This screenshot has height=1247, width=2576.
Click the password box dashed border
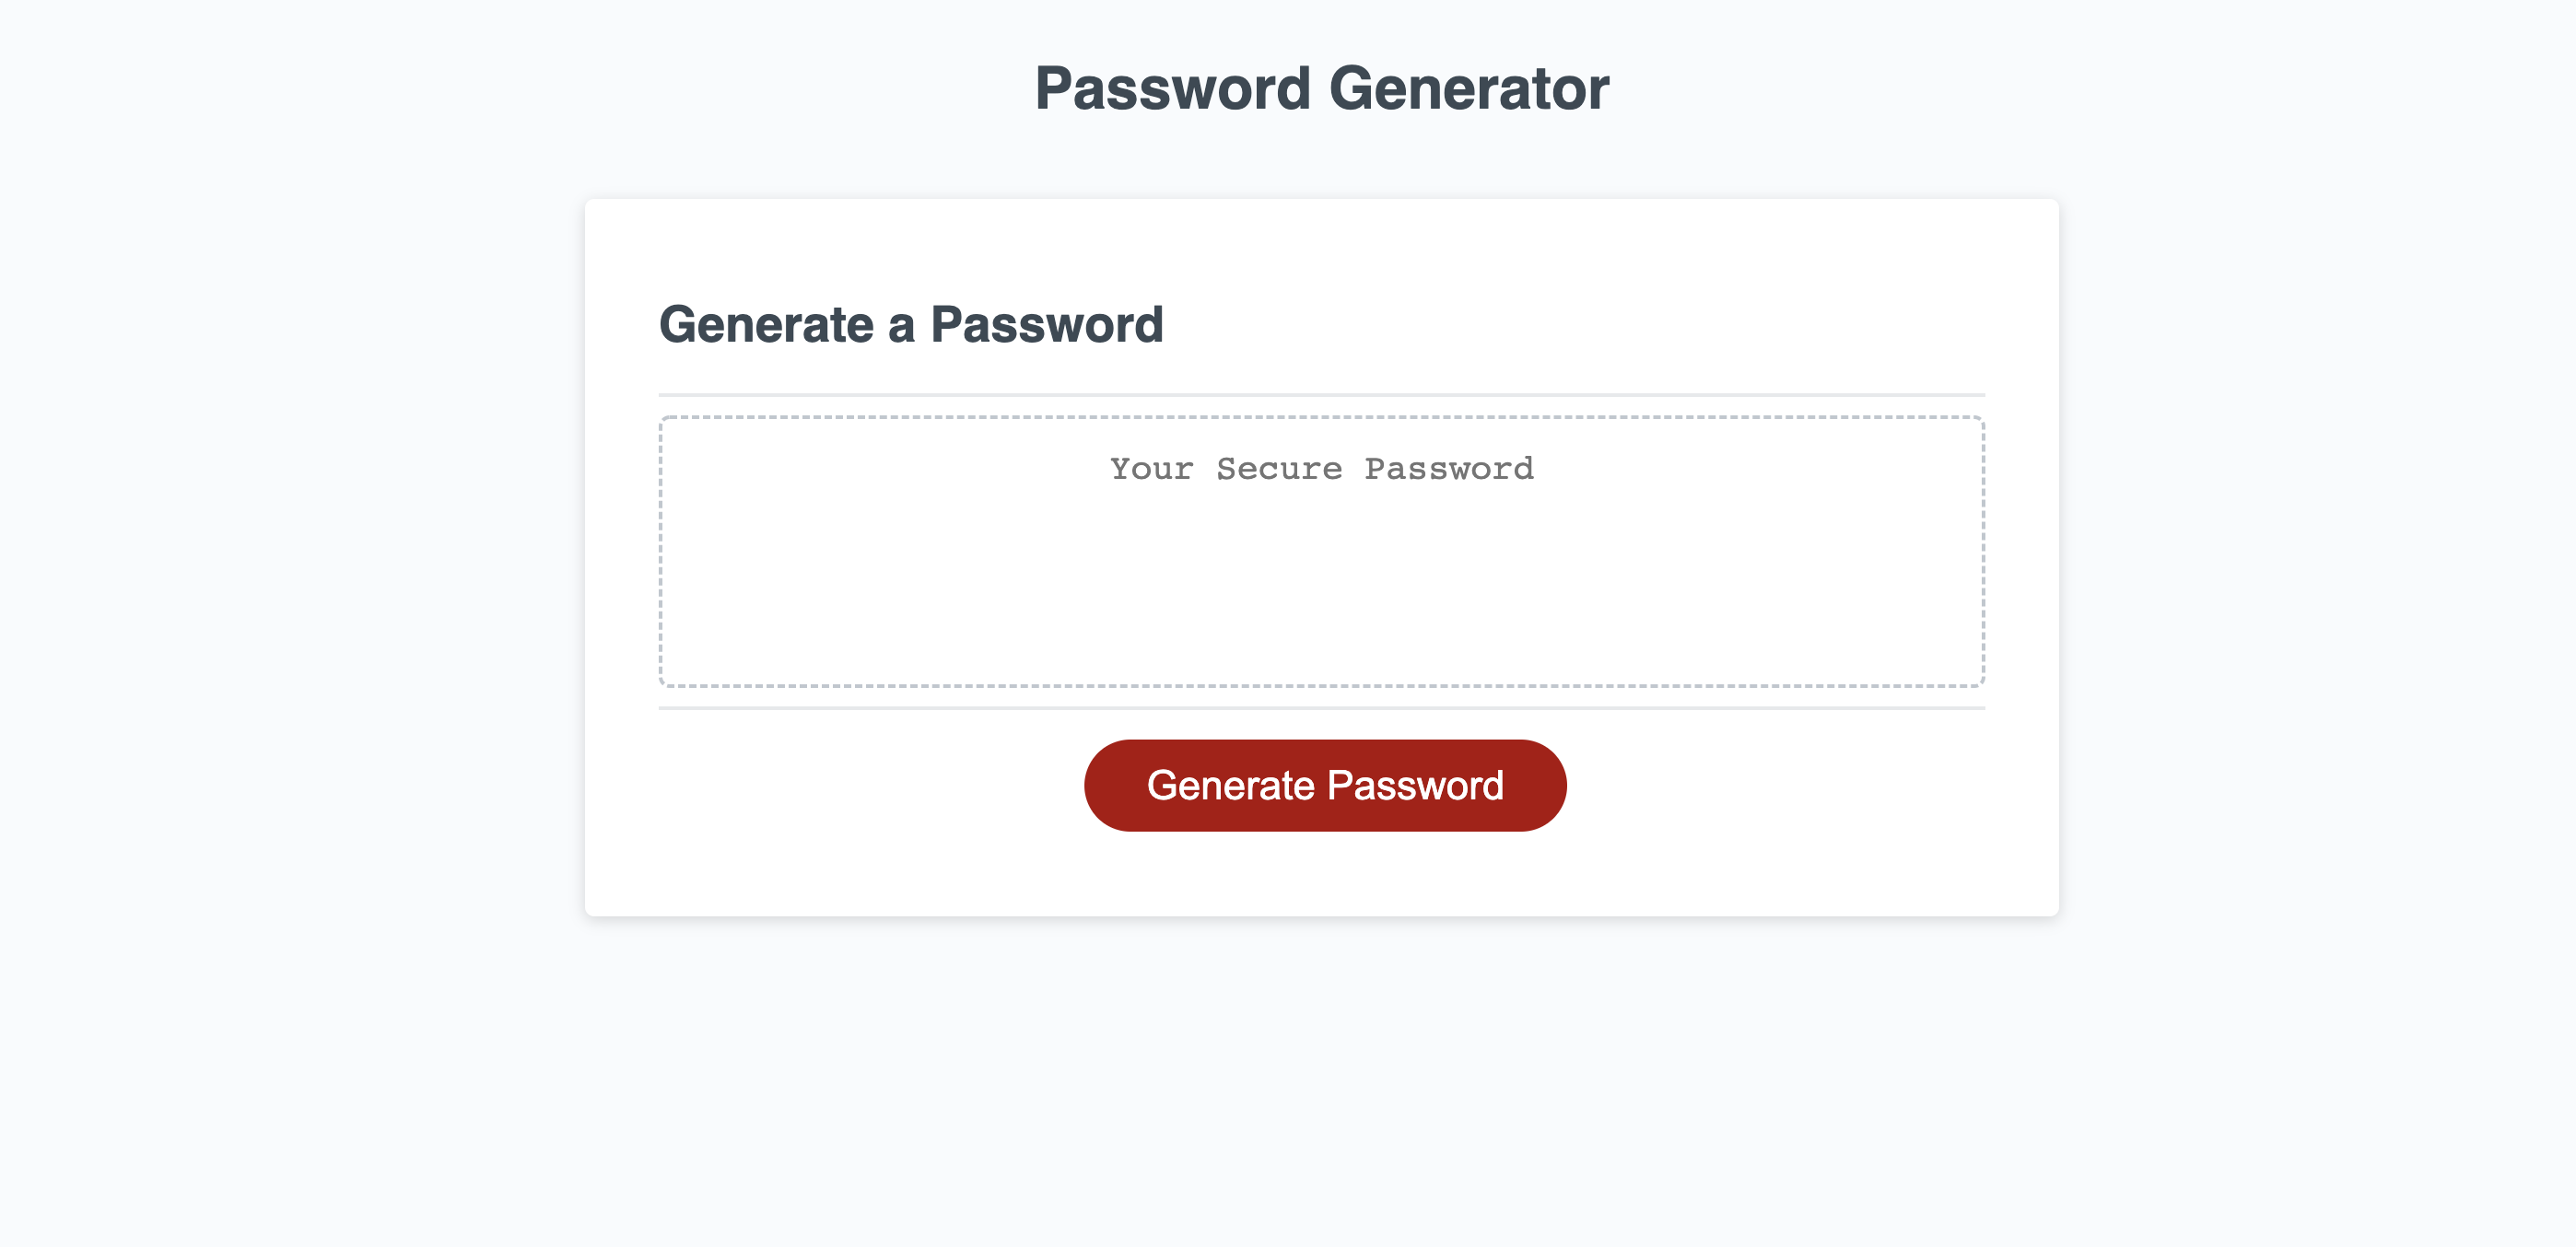(1322, 413)
